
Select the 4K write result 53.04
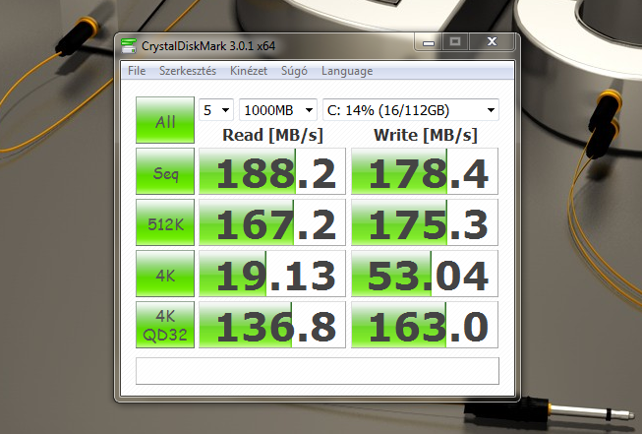(425, 274)
